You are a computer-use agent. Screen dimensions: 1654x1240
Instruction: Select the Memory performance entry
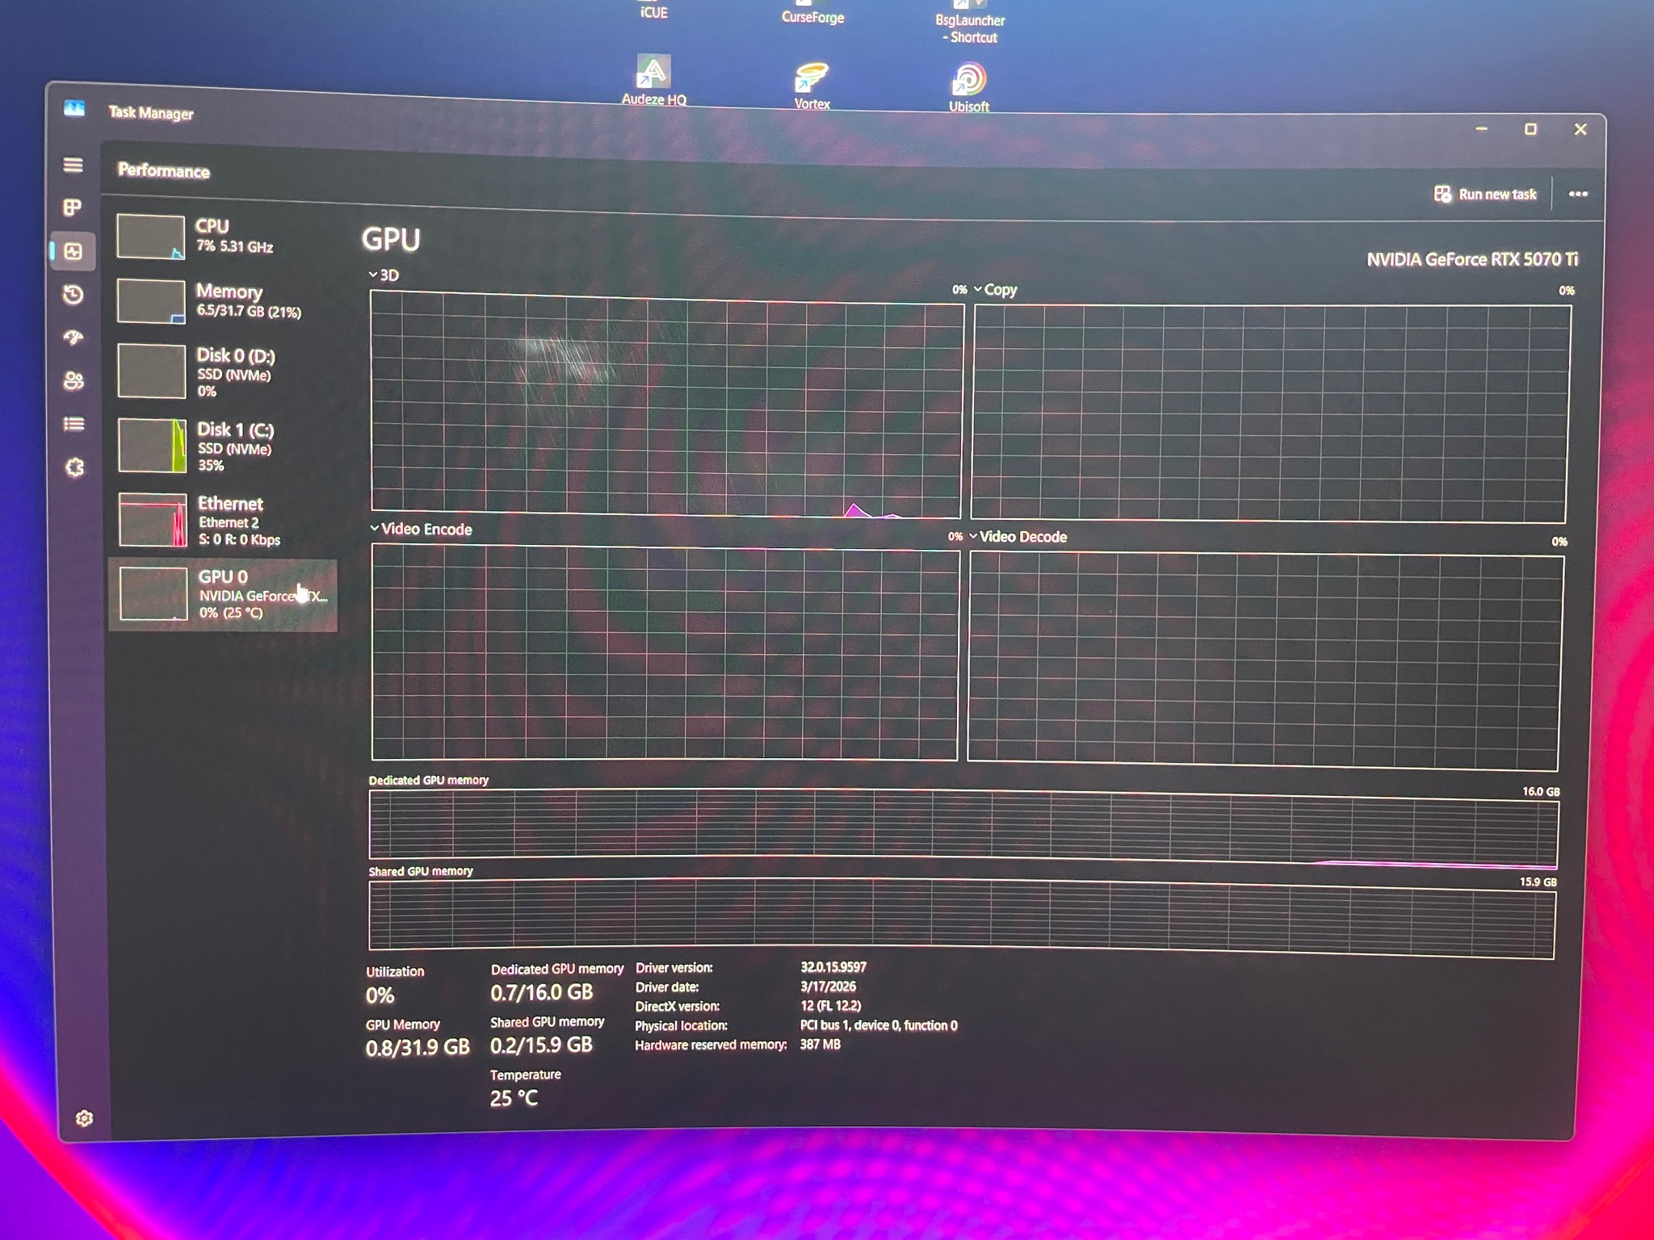223,300
